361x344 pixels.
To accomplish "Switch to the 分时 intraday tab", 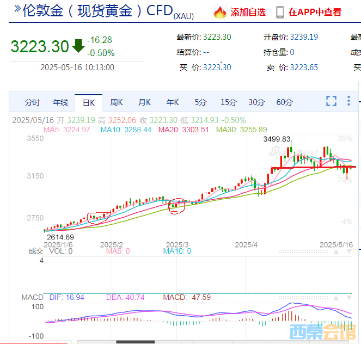I will click(x=32, y=102).
